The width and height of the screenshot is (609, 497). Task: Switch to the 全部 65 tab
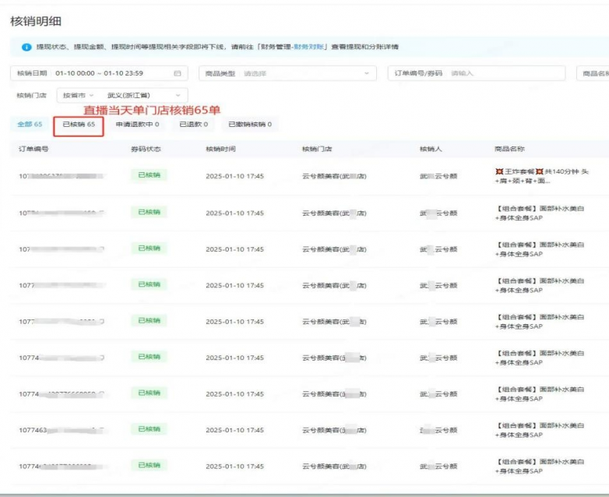tap(30, 124)
